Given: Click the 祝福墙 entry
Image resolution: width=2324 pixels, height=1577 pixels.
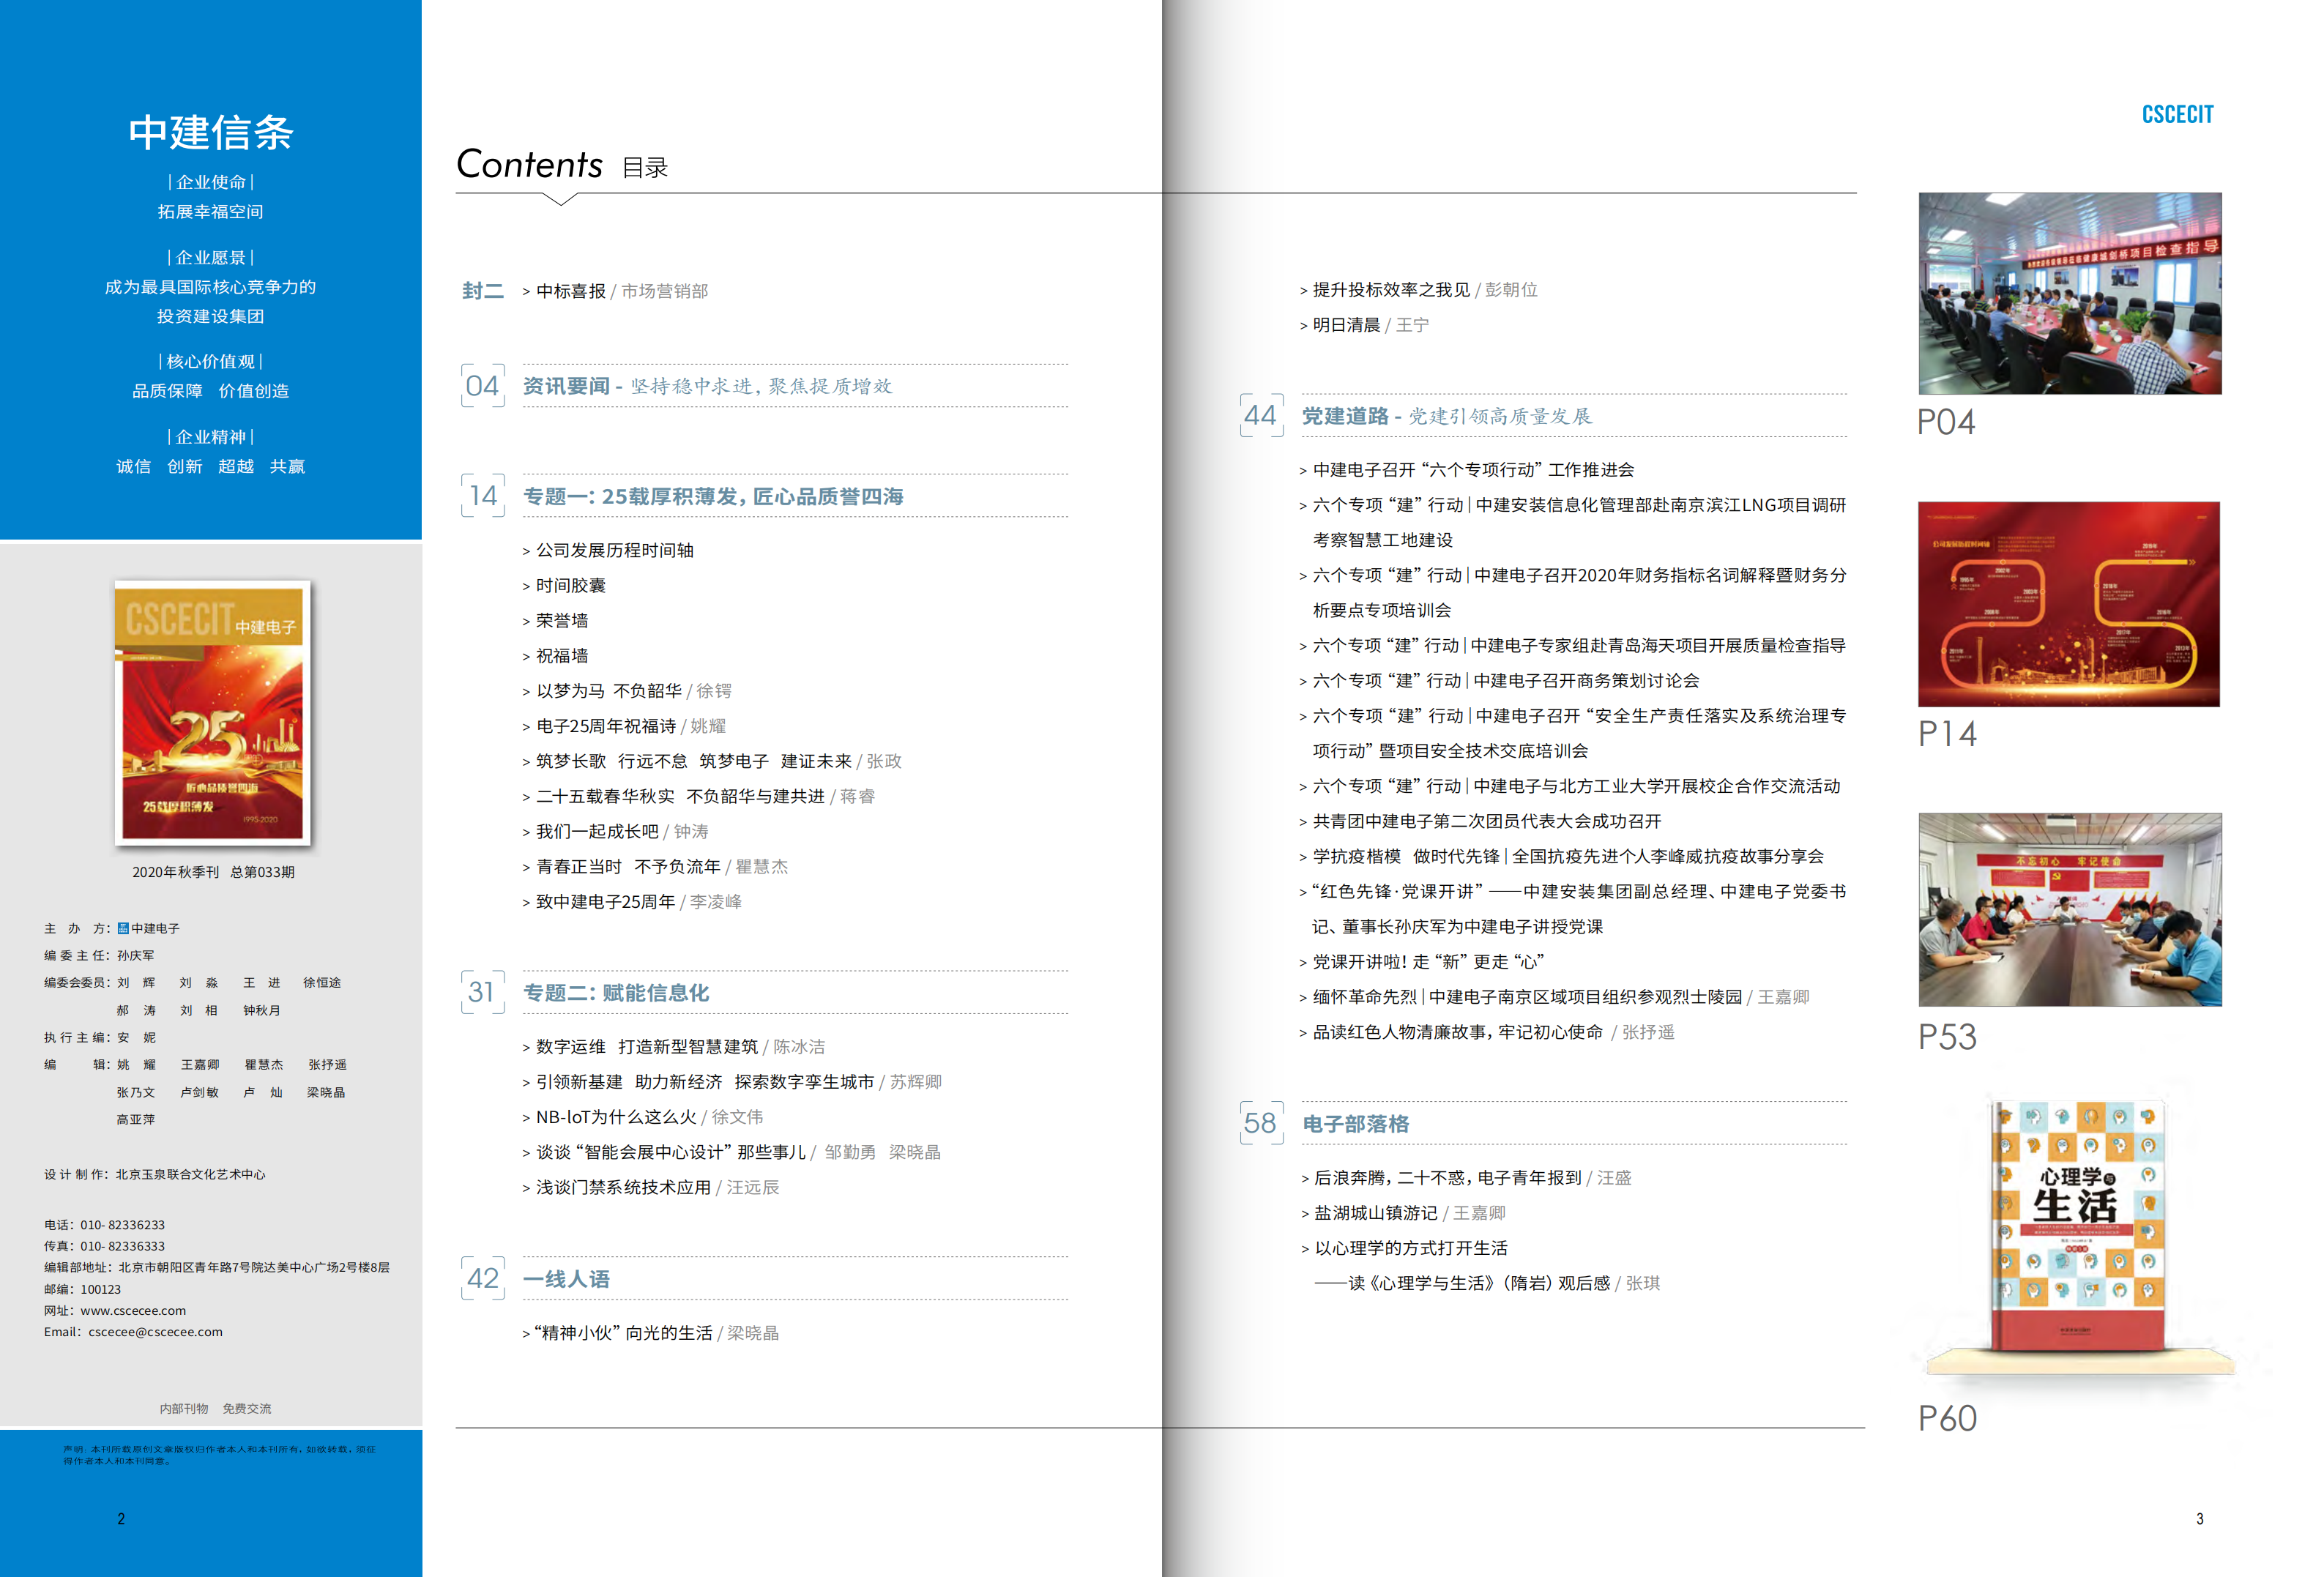Looking at the screenshot, I should 555,655.
